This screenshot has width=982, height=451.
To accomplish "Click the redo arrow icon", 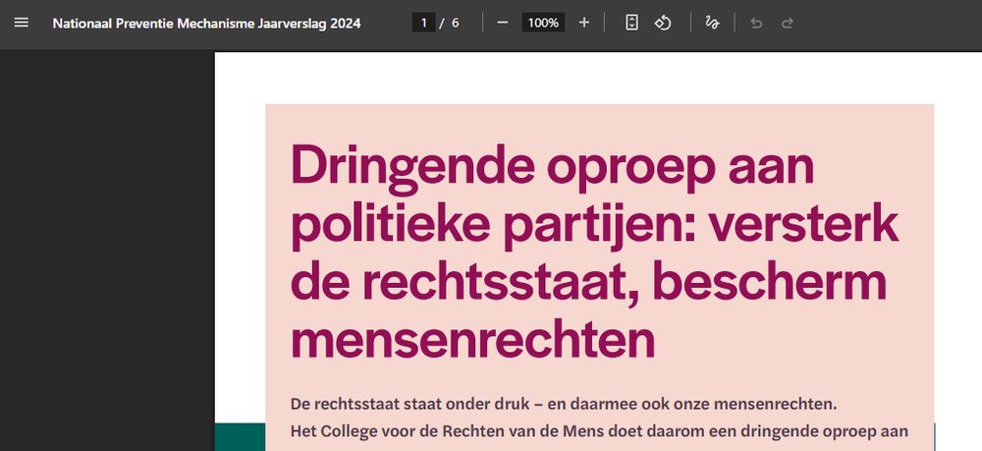I will 788,24.
